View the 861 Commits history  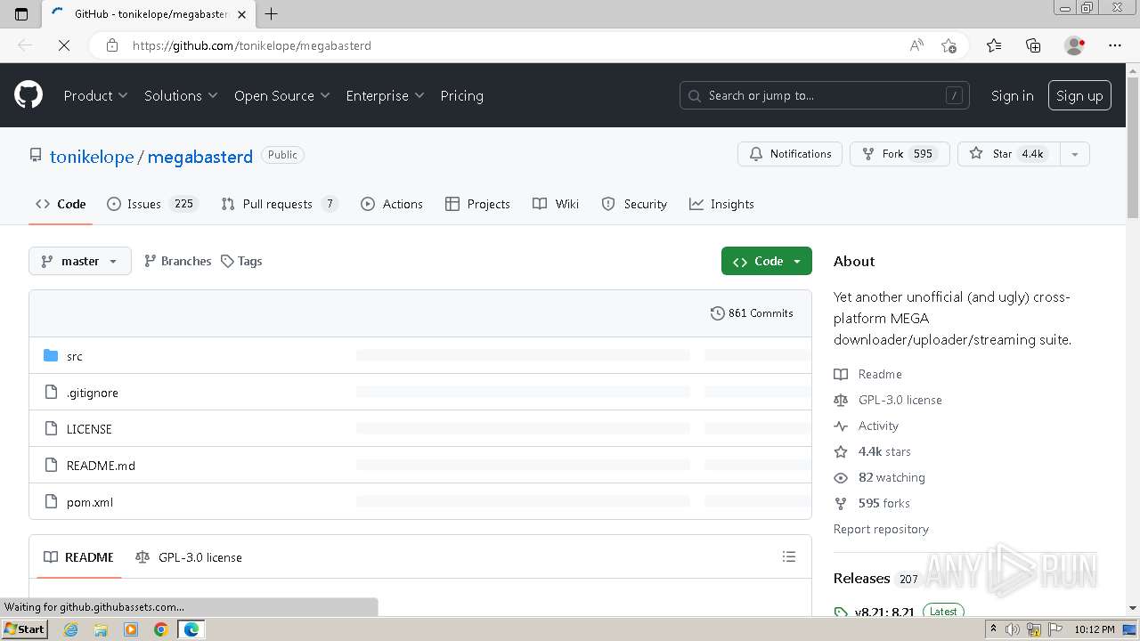pyautogui.click(x=752, y=313)
